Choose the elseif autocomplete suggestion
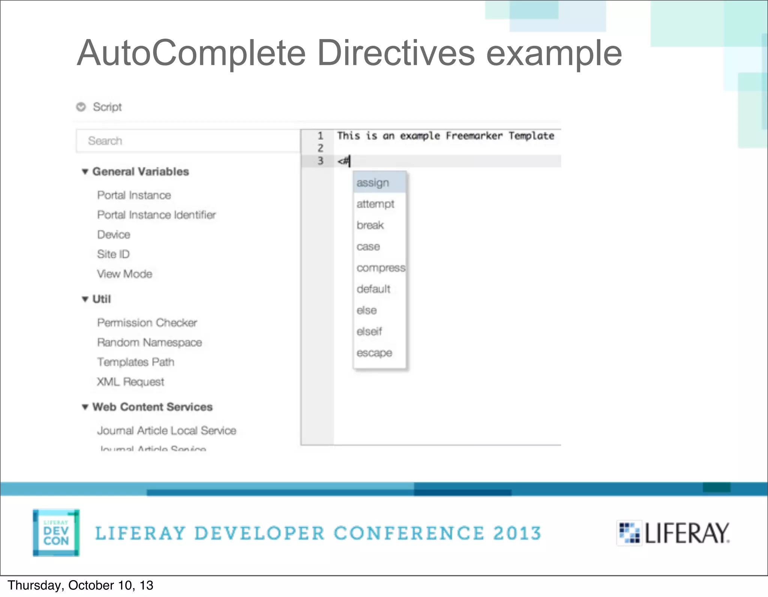Image resolution: width=768 pixels, height=597 pixels. pyautogui.click(x=380, y=332)
